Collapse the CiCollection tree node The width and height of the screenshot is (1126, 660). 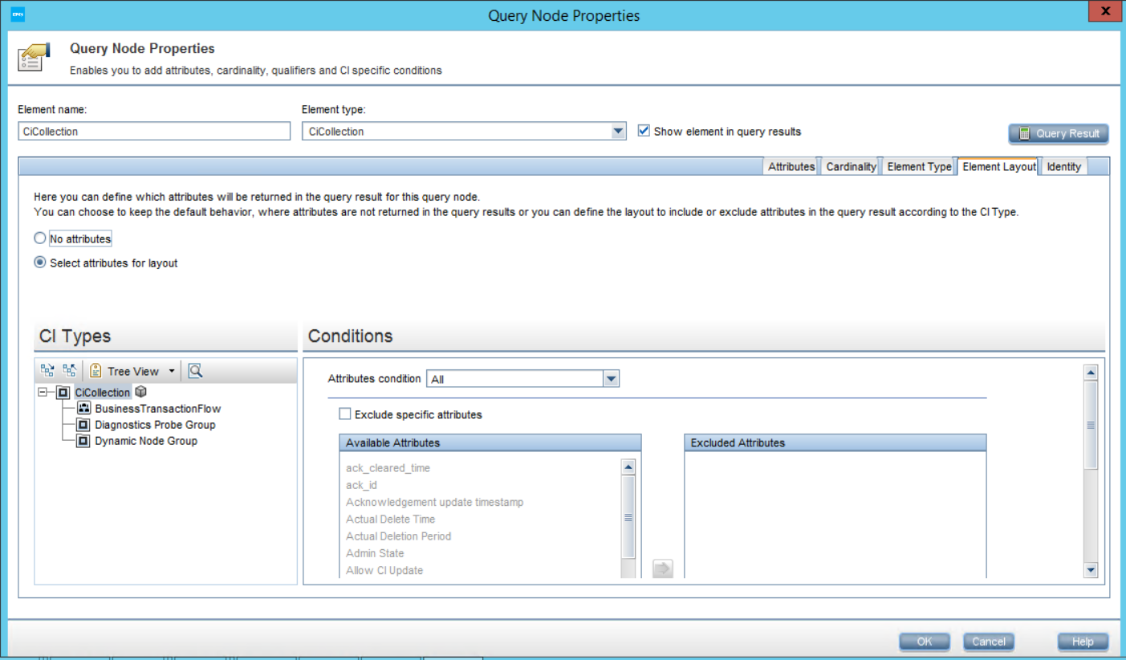pyautogui.click(x=43, y=392)
